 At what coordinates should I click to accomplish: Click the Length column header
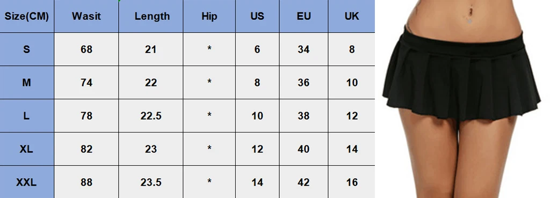point(151,16)
